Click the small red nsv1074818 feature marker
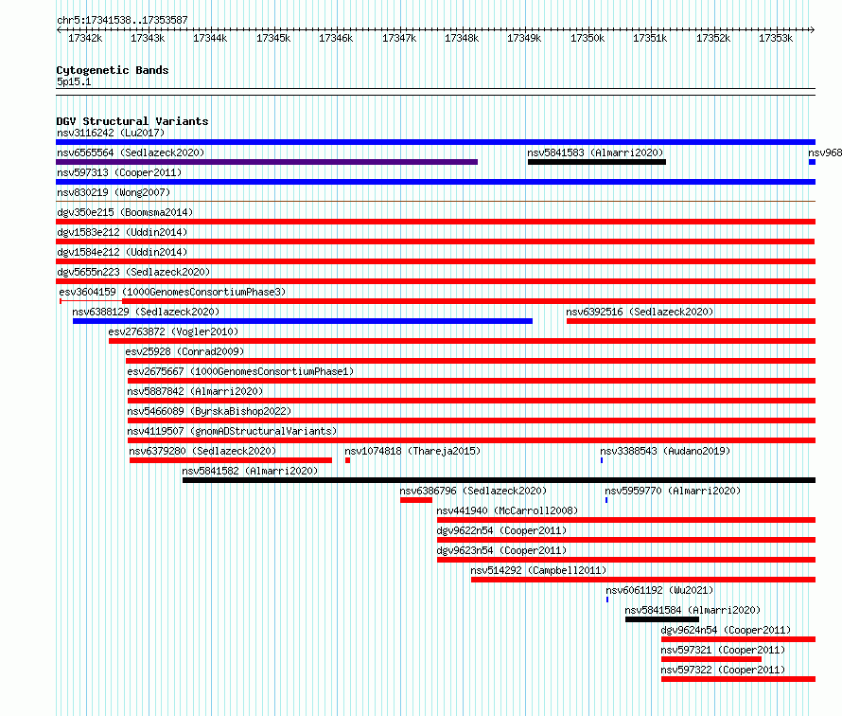Viewport: 842px width, 716px height. [347, 460]
